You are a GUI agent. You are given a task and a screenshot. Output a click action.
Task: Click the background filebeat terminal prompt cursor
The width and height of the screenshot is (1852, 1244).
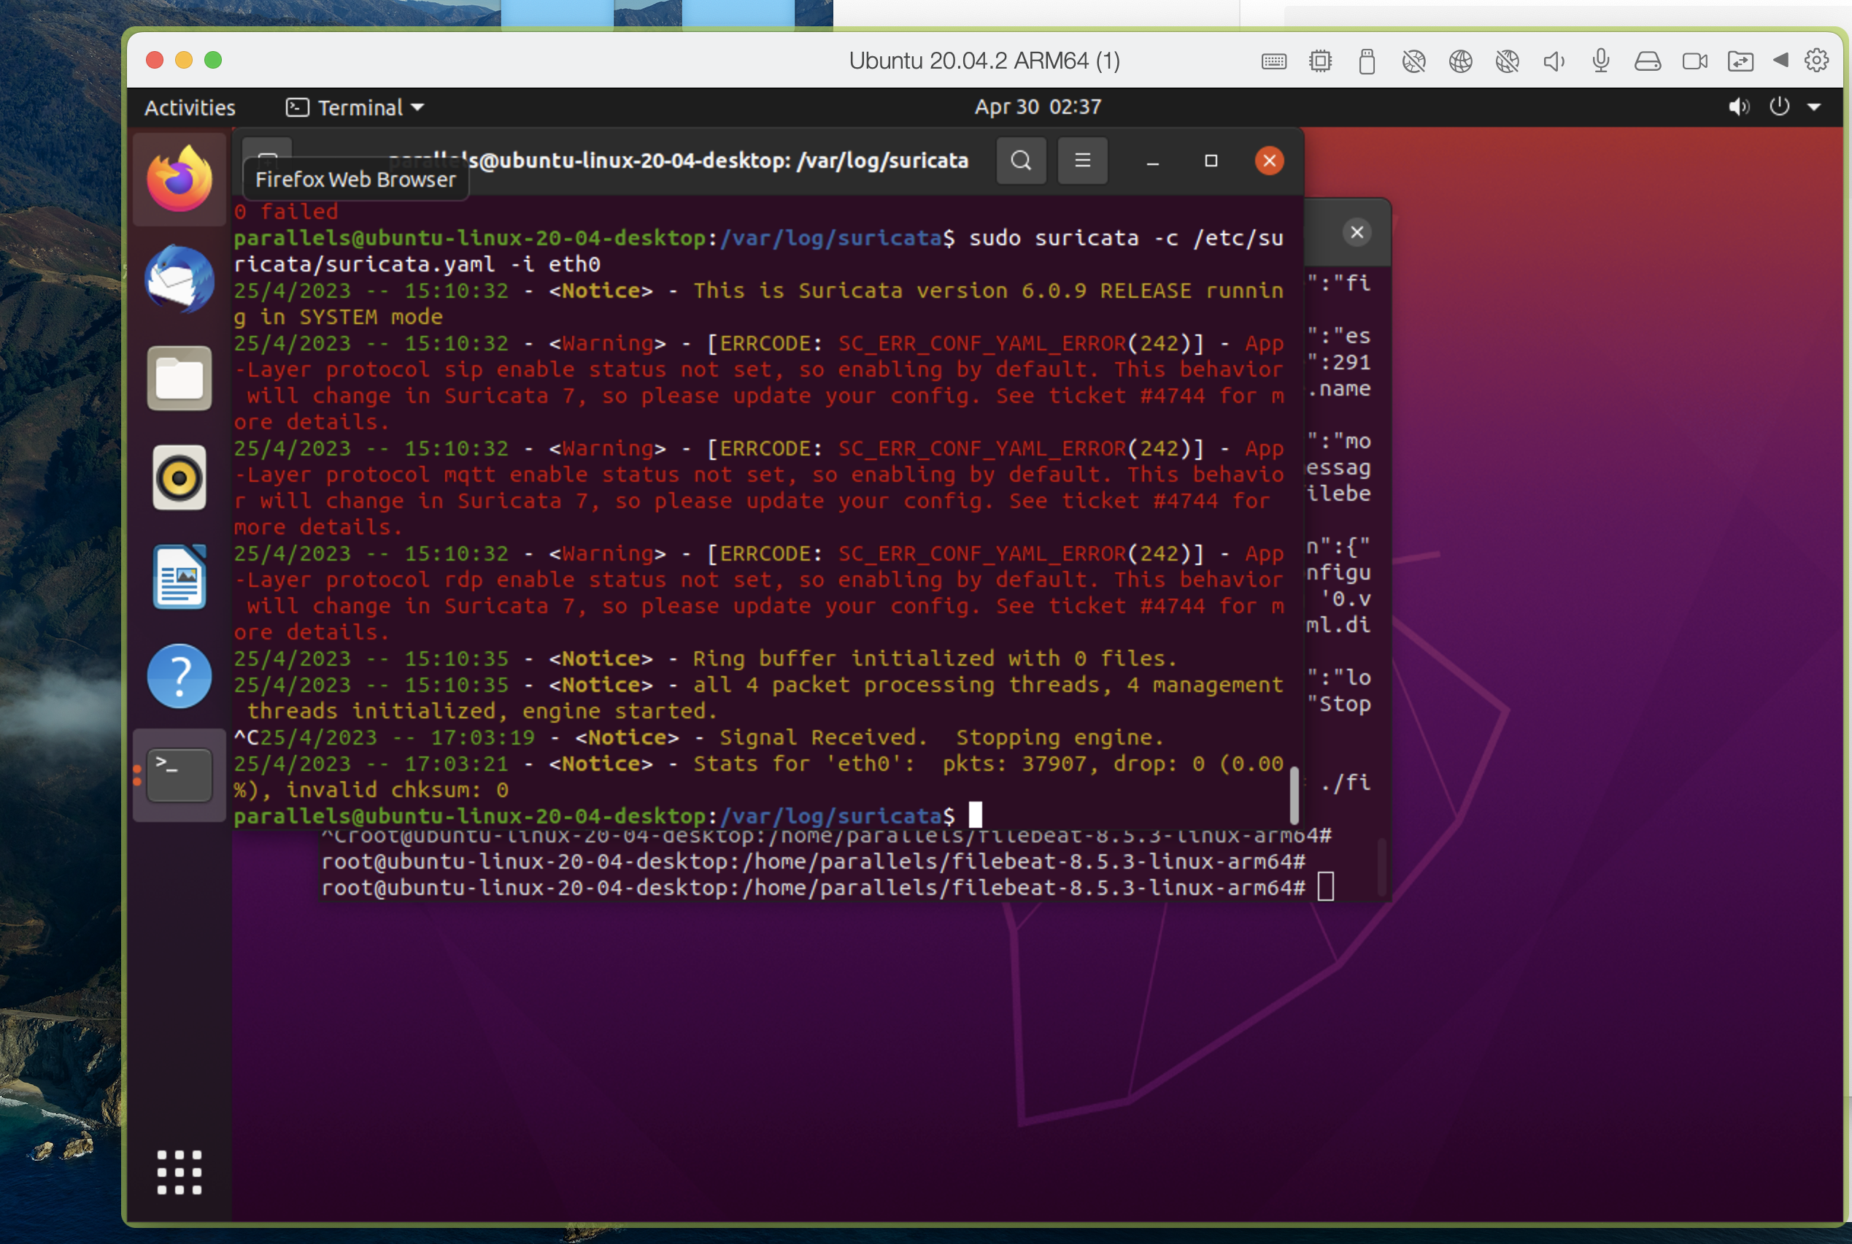[x=1326, y=886]
